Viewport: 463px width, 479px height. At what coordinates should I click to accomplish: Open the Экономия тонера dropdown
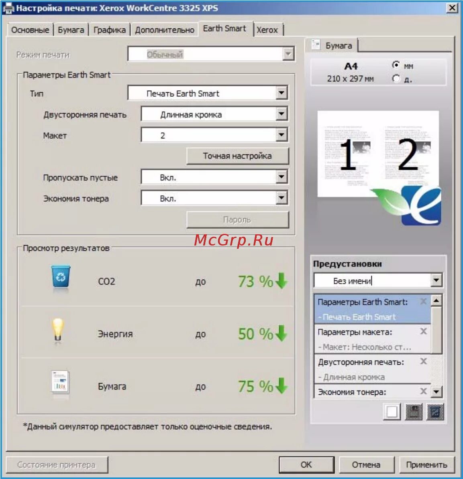point(214,198)
